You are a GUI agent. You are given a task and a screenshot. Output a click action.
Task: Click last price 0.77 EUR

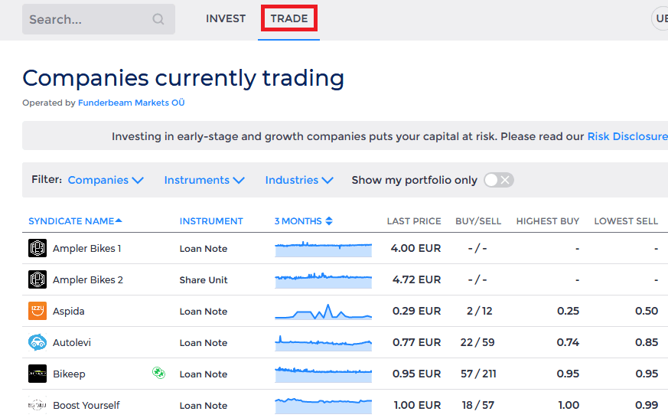click(417, 342)
